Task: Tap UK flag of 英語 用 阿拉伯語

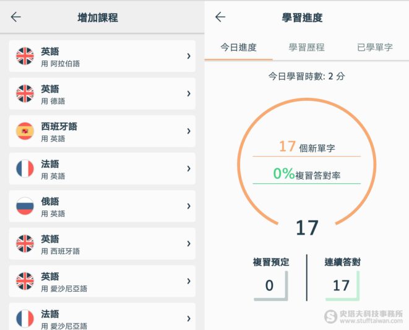Action: (x=25, y=56)
